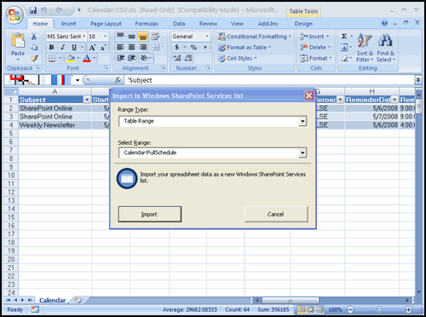This screenshot has width=426, height=317.
Task: Click the Office Button orb
Action: point(14,14)
